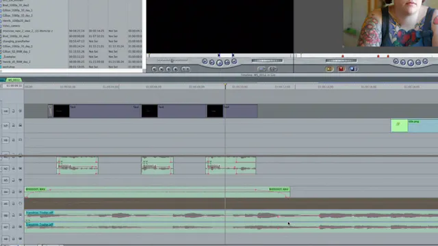The image size is (438, 246).
Task: Click the Viewer jog control wheel
Action: tap(267, 61)
